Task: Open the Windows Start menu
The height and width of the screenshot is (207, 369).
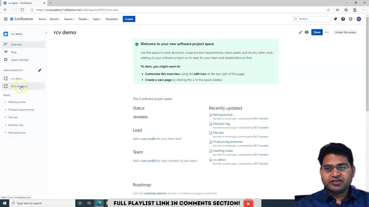Action: point(4,203)
